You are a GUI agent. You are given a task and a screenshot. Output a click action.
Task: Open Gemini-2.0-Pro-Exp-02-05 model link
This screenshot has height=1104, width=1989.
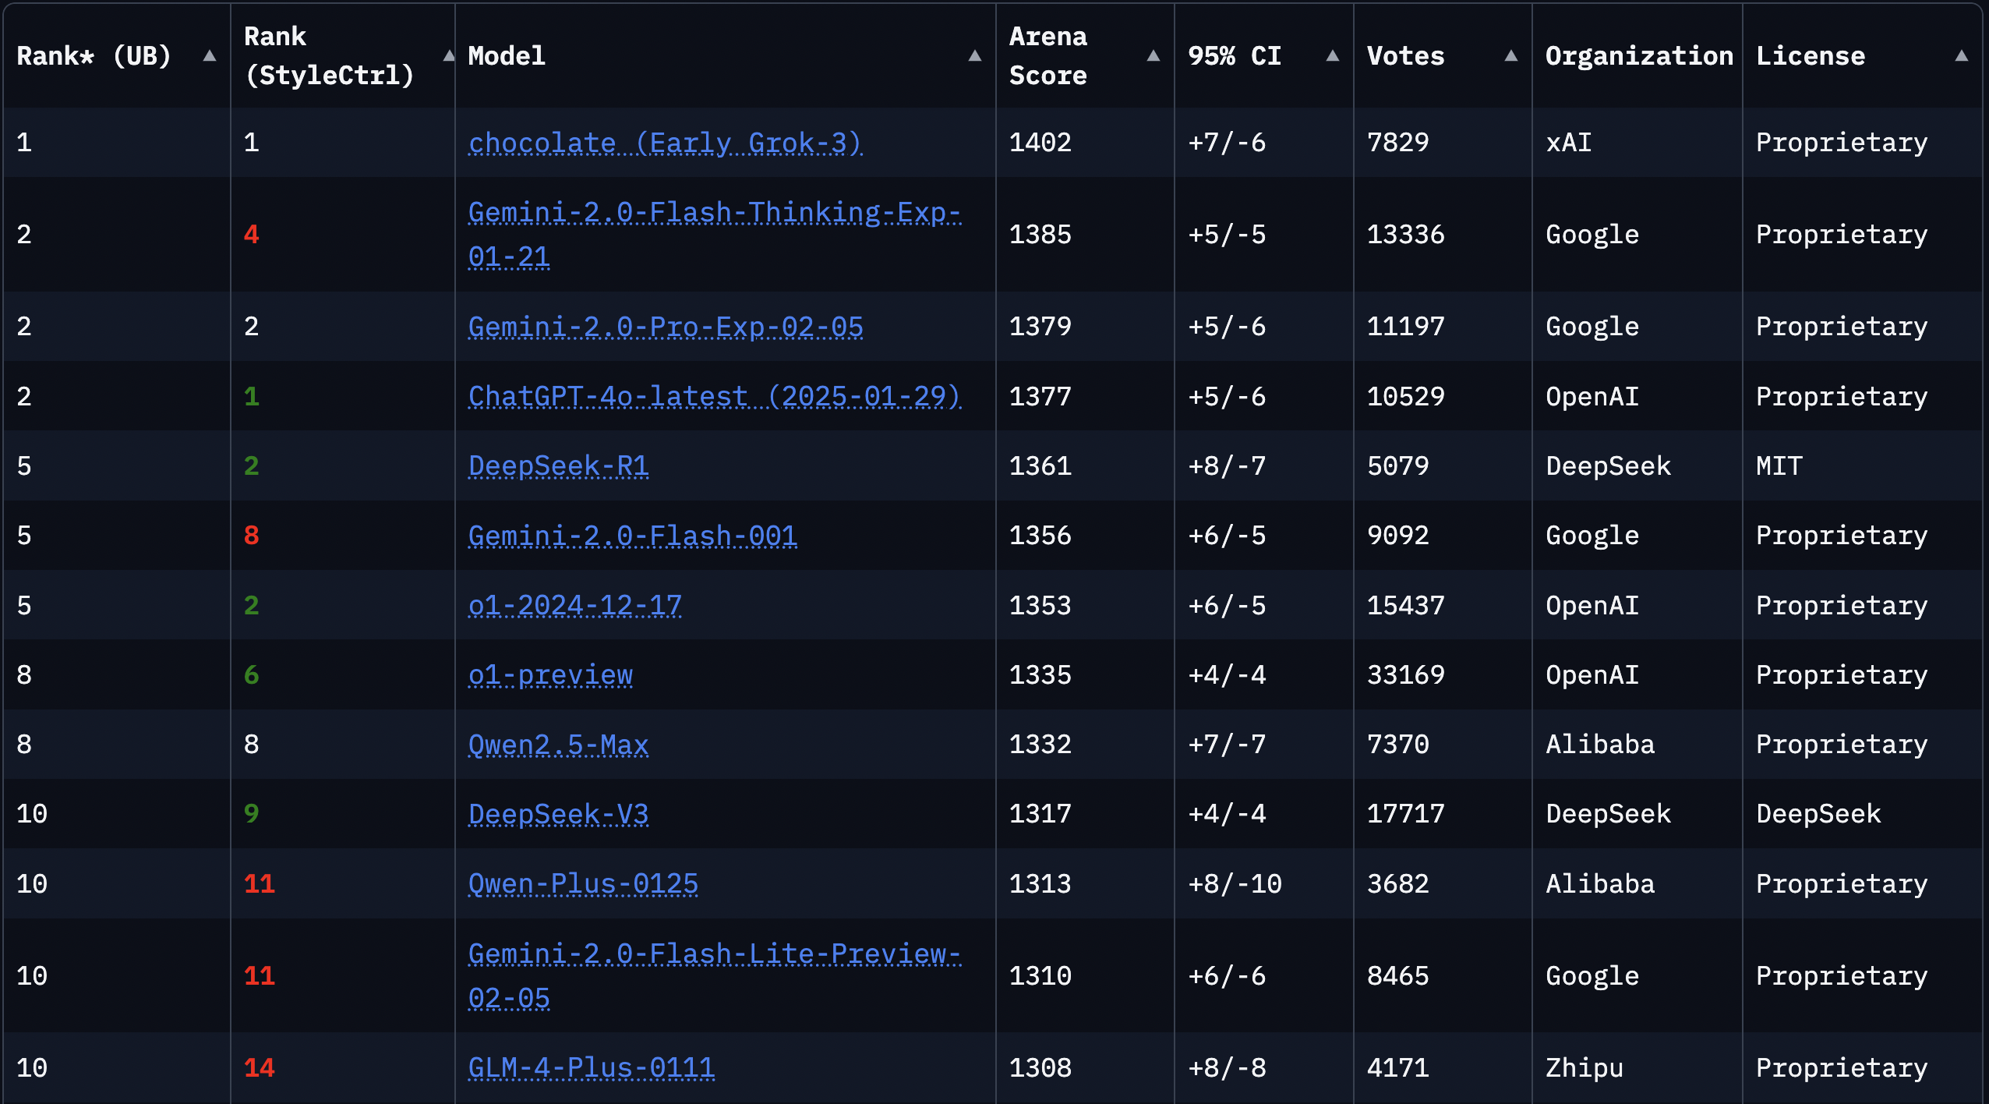coord(666,327)
